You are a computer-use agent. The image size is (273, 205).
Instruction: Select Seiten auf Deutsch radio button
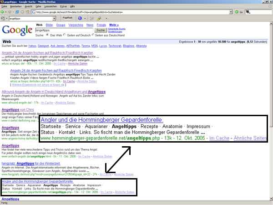(64, 35)
